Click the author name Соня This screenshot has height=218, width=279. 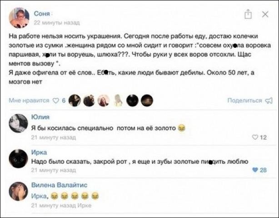[42, 14]
